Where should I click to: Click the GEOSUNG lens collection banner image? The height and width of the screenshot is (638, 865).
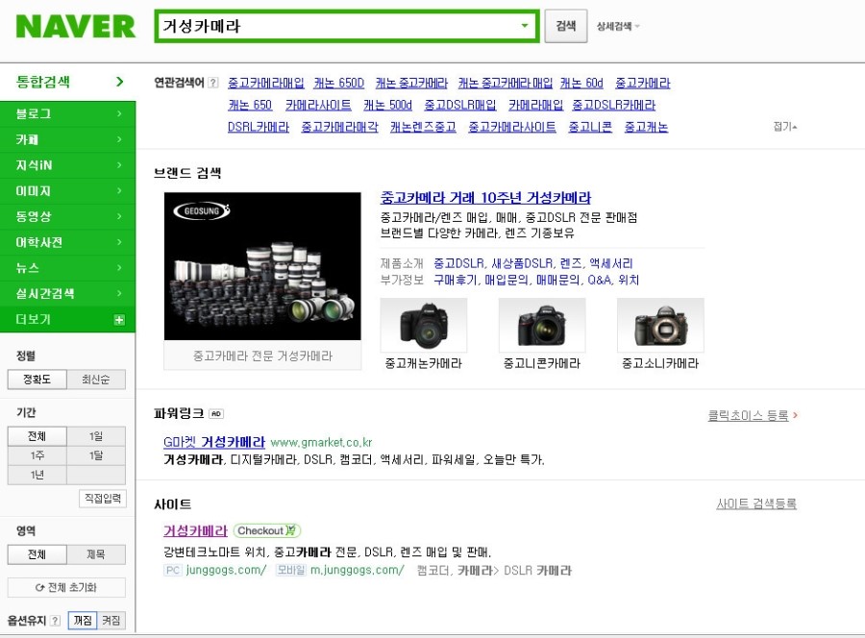pyautogui.click(x=262, y=266)
